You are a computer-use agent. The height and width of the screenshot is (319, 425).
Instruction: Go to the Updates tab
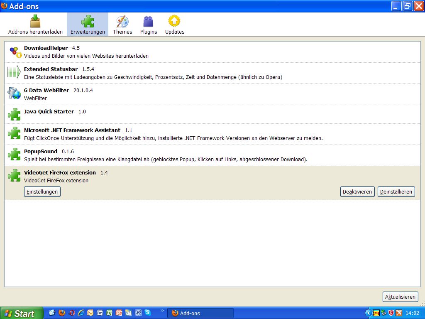[x=174, y=25]
